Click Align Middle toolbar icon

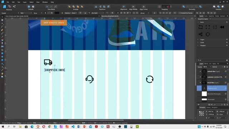tap(133, 6)
